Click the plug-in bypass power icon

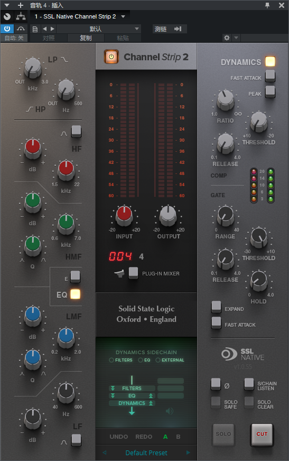[x=7, y=29]
